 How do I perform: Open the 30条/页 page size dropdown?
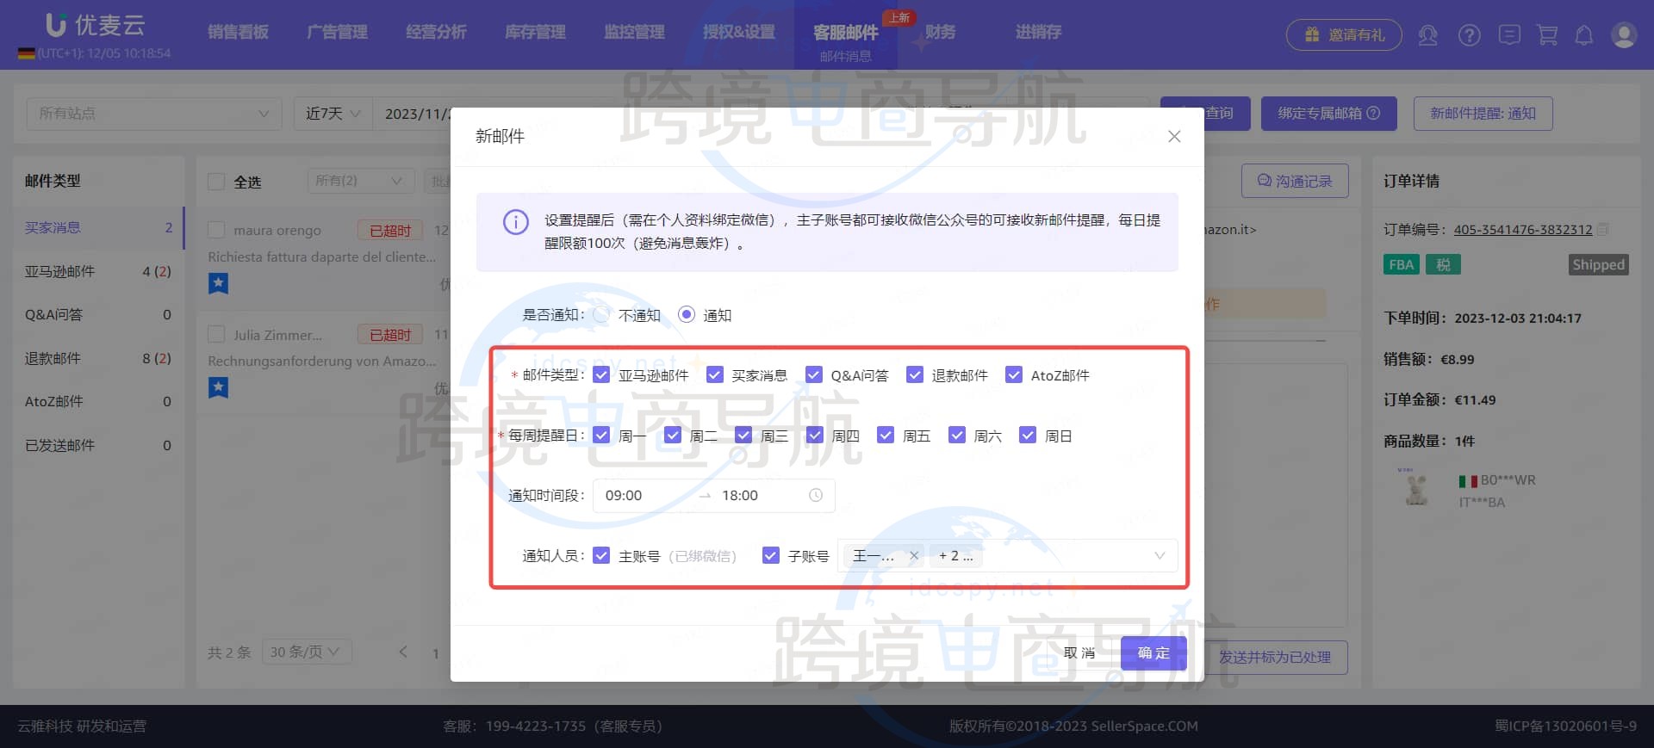point(305,652)
